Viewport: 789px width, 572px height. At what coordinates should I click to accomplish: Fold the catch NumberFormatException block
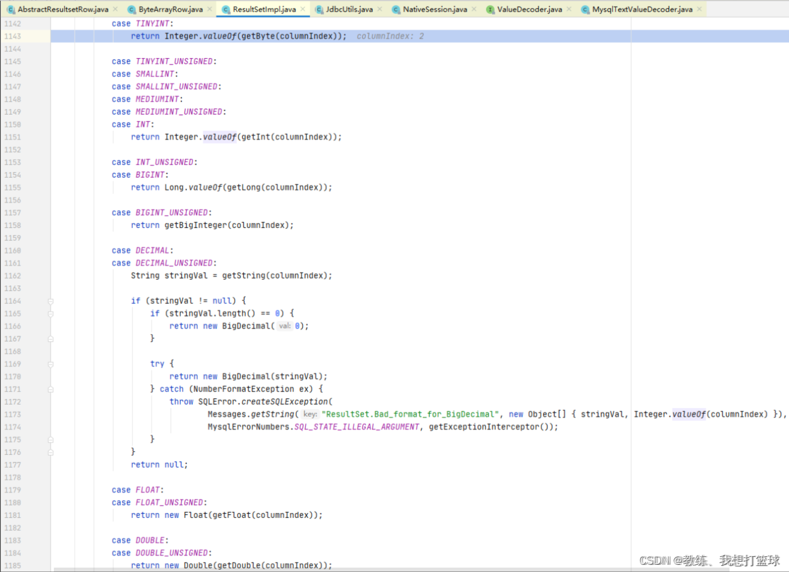(x=50, y=389)
